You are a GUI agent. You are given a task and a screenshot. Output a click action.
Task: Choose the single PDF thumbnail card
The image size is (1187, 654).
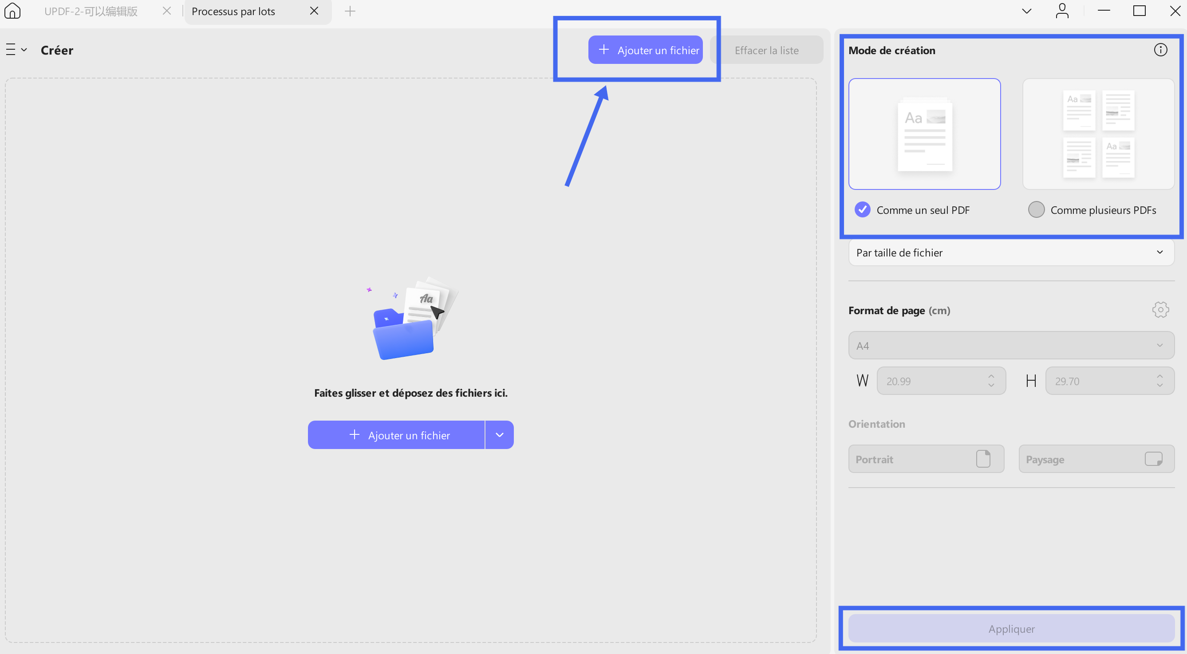tap(924, 134)
